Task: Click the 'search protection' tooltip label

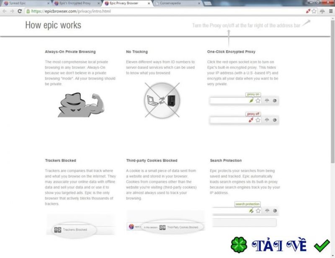Action: tap(247, 204)
